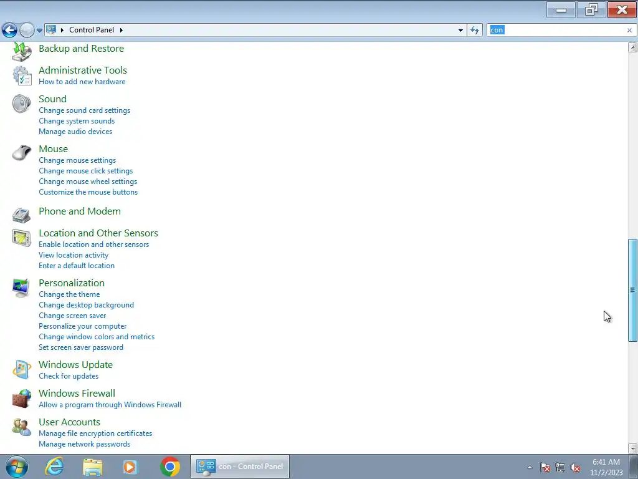Click Change desktop background
Screen dimensions: 638x479
pos(86,305)
